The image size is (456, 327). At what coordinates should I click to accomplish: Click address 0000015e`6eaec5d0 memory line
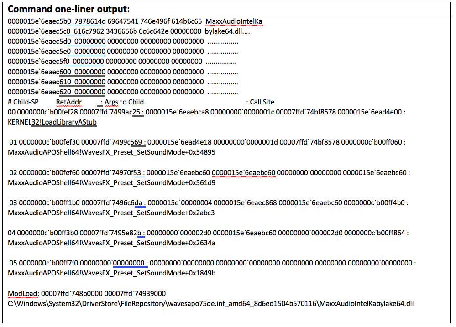[x=123, y=42]
